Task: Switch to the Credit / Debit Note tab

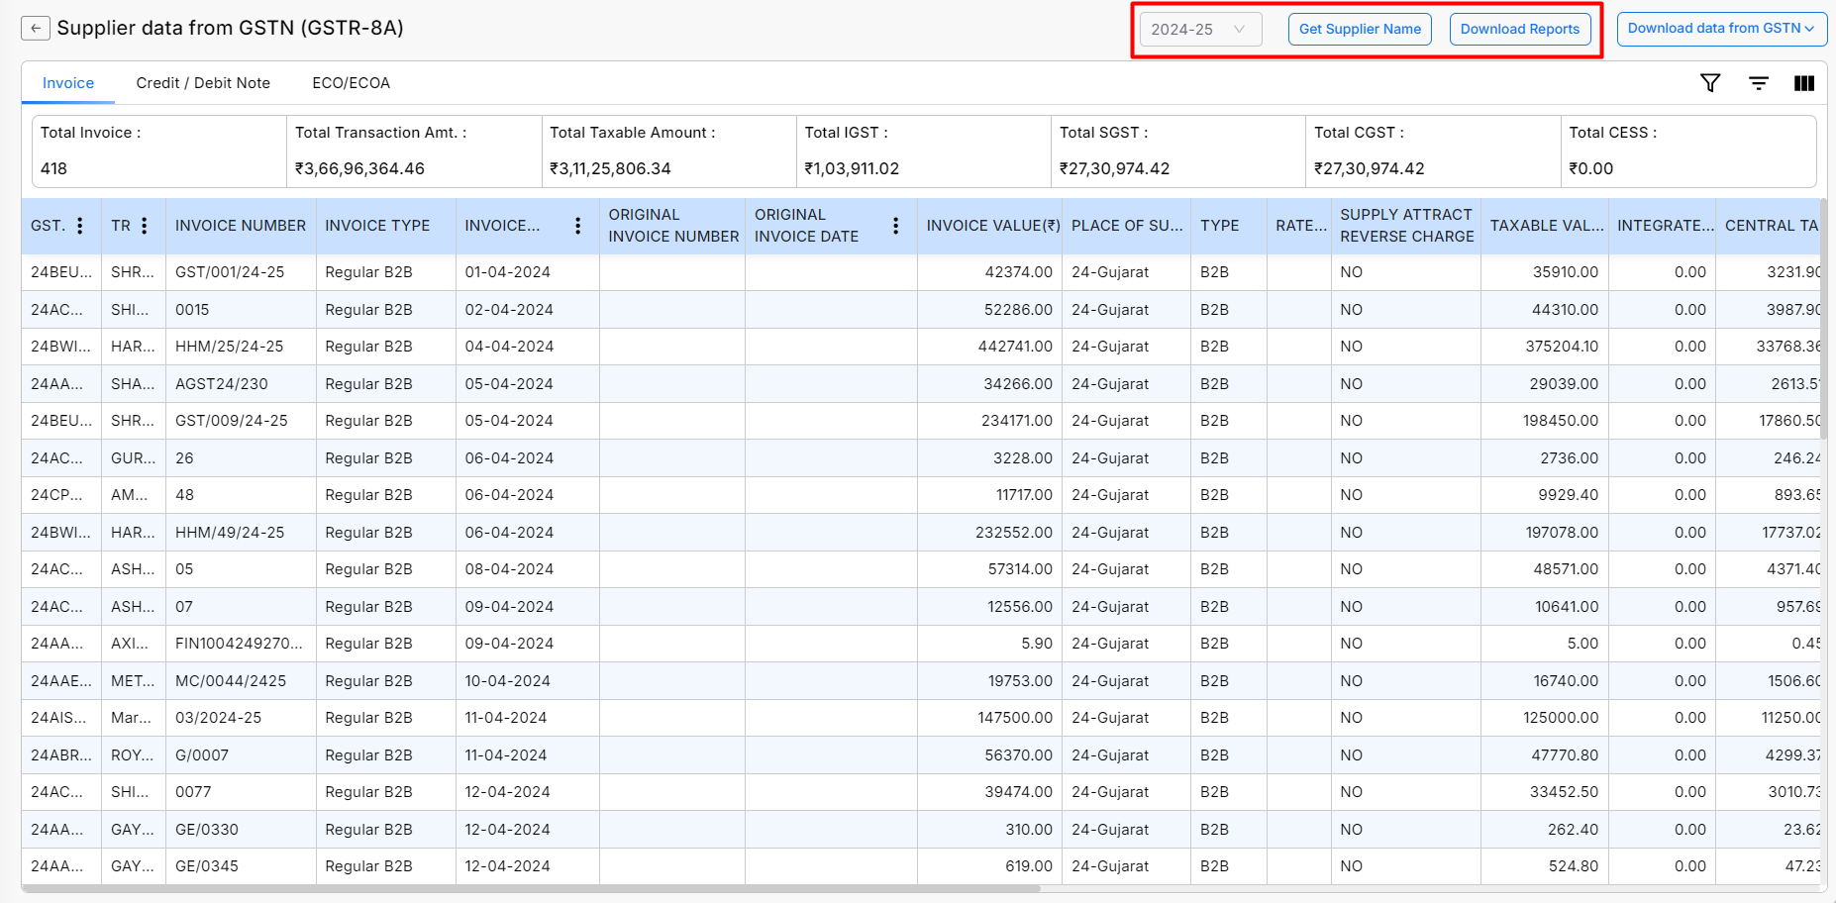Action: pyautogui.click(x=203, y=83)
